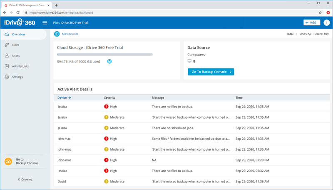The image size is (333, 190).
Task: Click the Masterunits icon in breadcrumb
Action: coord(57,34)
